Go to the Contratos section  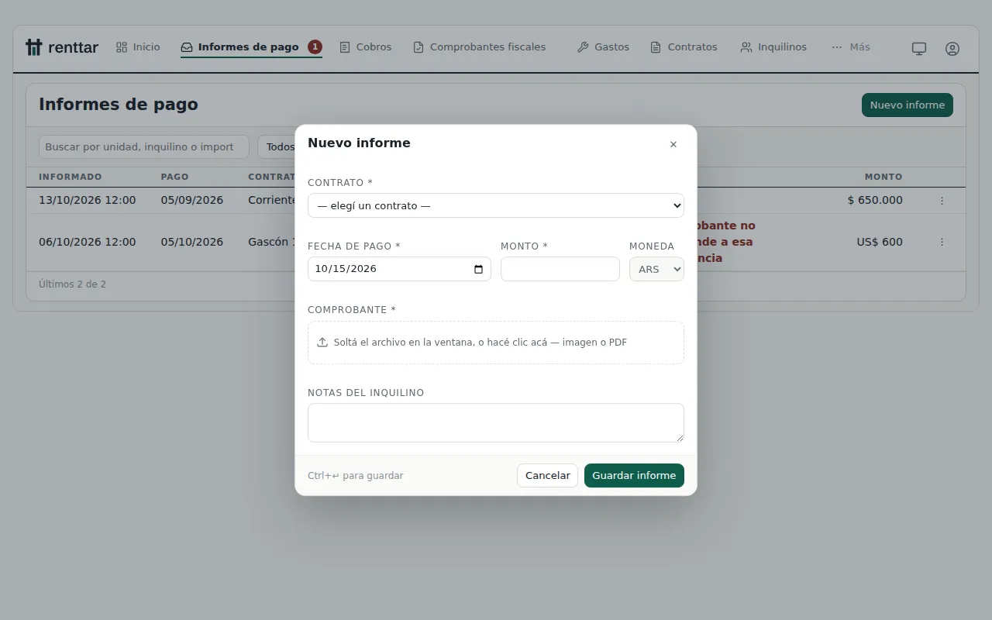click(684, 47)
